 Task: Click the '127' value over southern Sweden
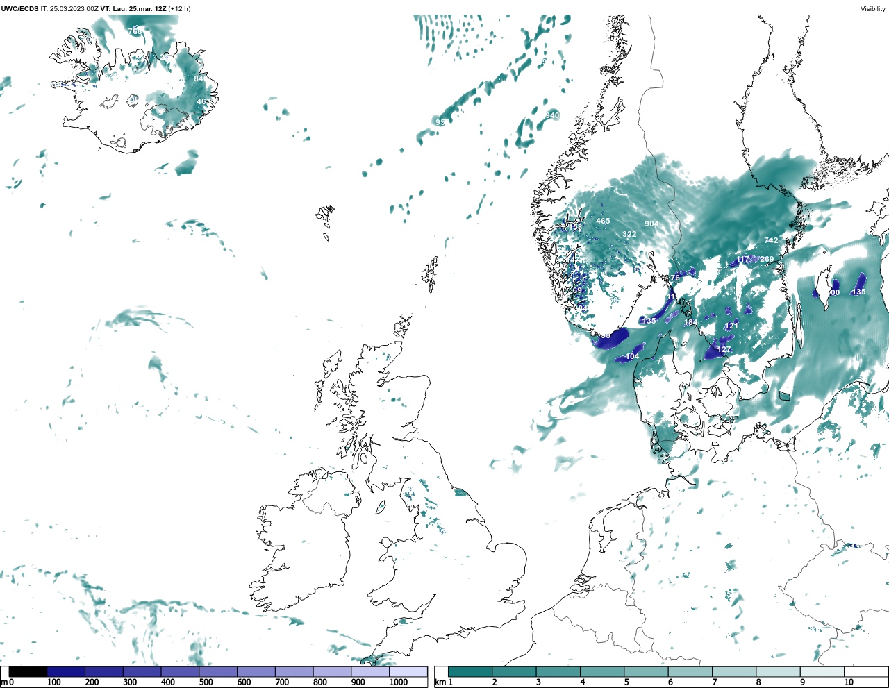pos(724,350)
